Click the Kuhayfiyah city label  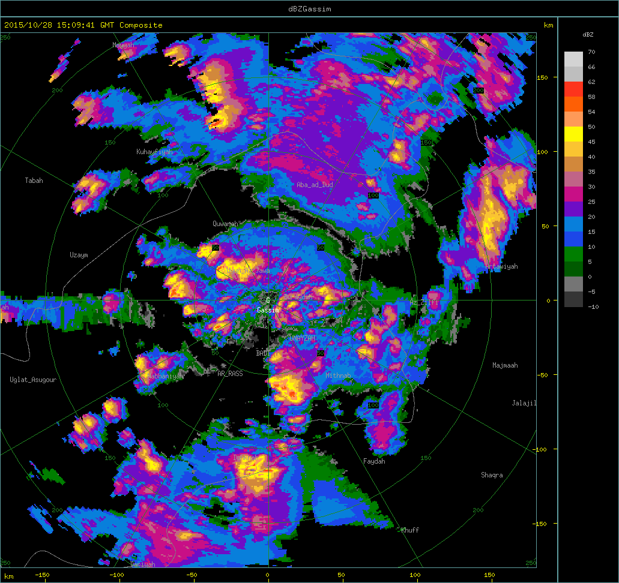point(154,152)
